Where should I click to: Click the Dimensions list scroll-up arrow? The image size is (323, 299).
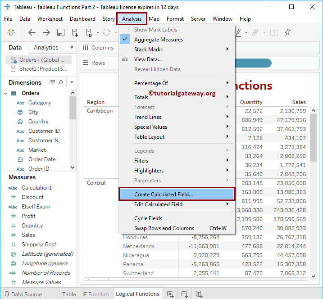pos(73,93)
